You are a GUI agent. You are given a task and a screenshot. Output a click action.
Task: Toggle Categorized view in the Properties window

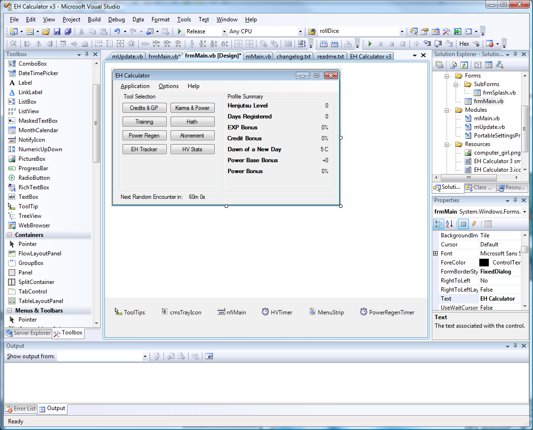(x=438, y=224)
